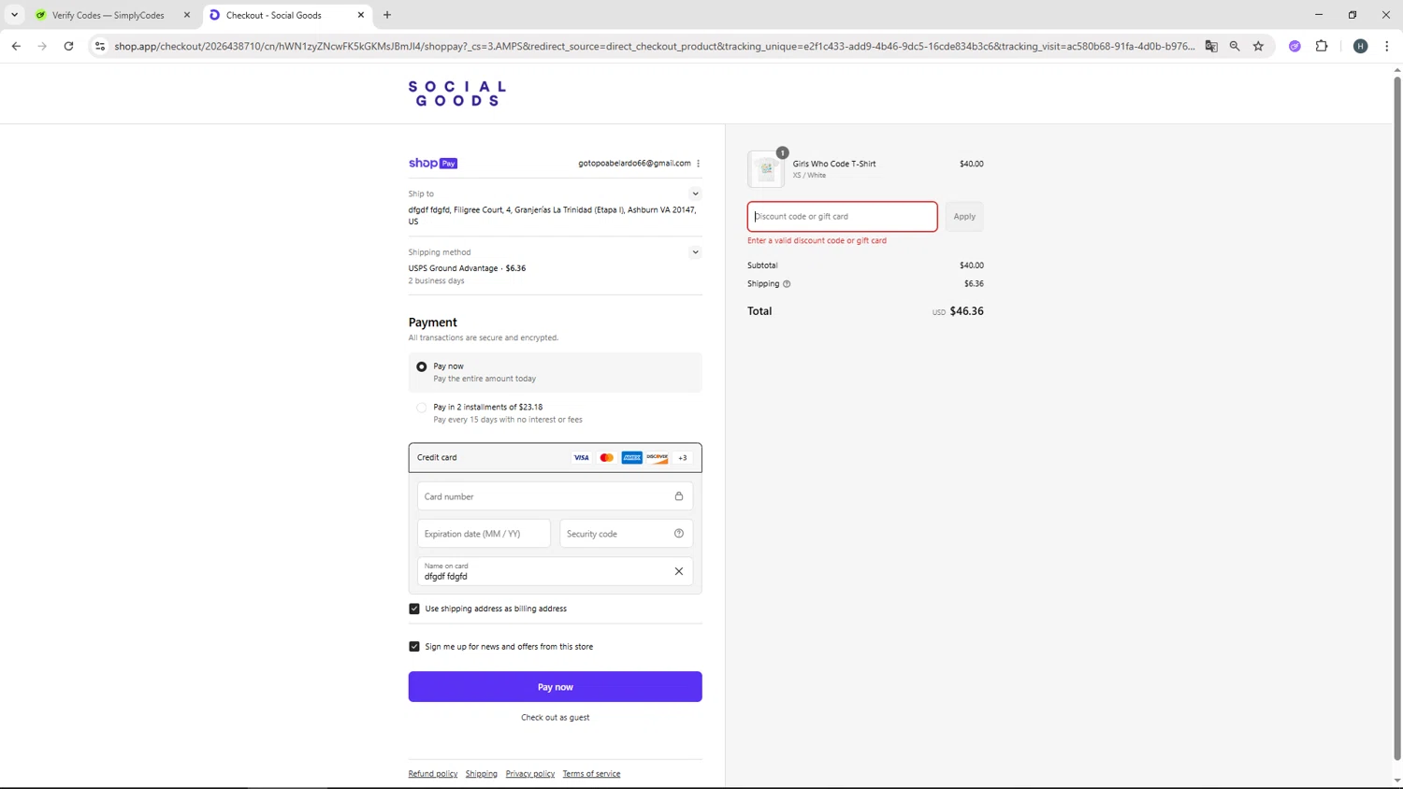Open the translate page icon
Viewport: 1403px width, 789px height.
1211,46
